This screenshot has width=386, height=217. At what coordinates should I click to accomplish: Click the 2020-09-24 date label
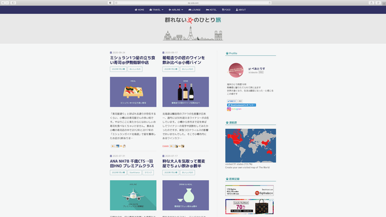(x=119, y=52)
